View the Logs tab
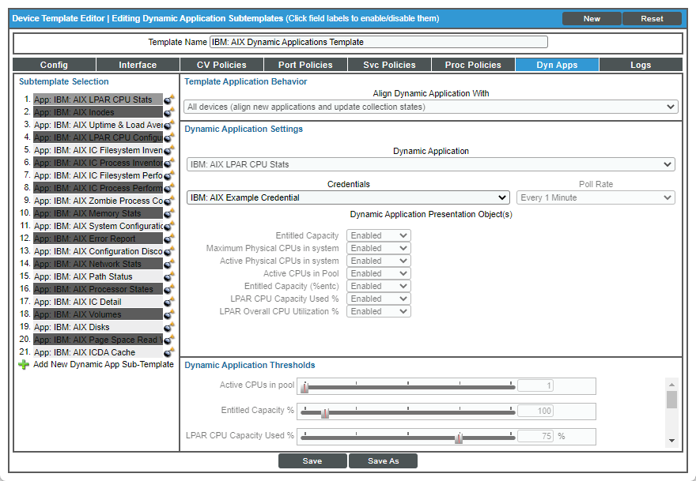 (641, 65)
